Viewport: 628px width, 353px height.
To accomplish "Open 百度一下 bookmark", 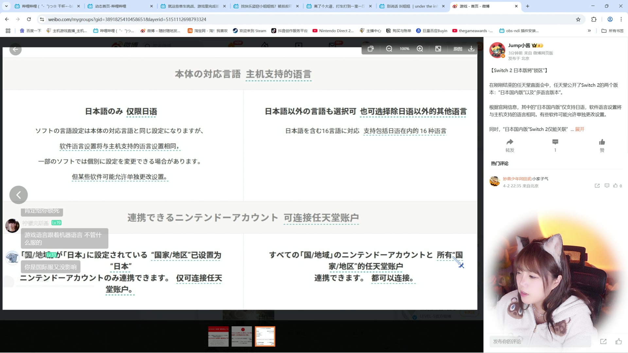I will 30,31.
